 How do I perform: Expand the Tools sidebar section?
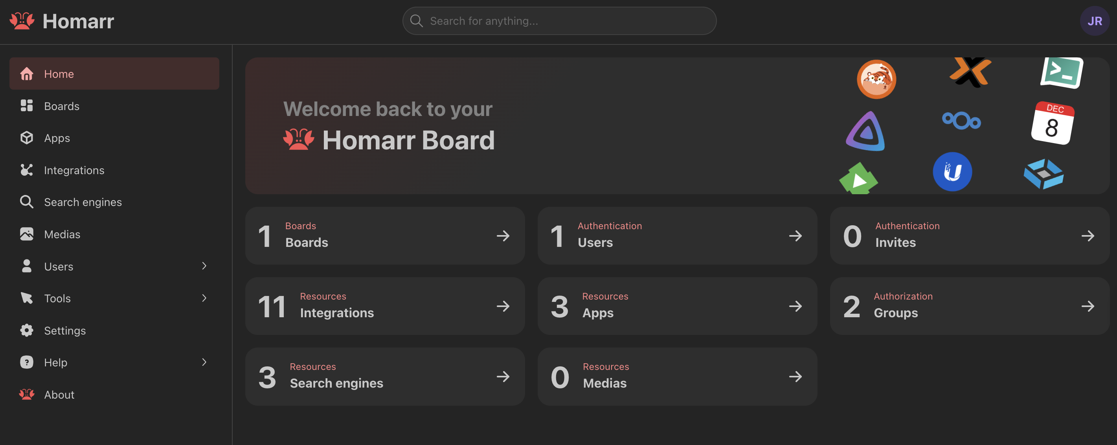coord(204,298)
